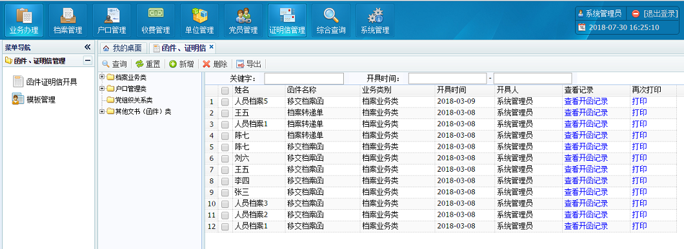Focus the 开具时间 start date field
This screenshot has height=249, width=684.
tap(448, 78)
